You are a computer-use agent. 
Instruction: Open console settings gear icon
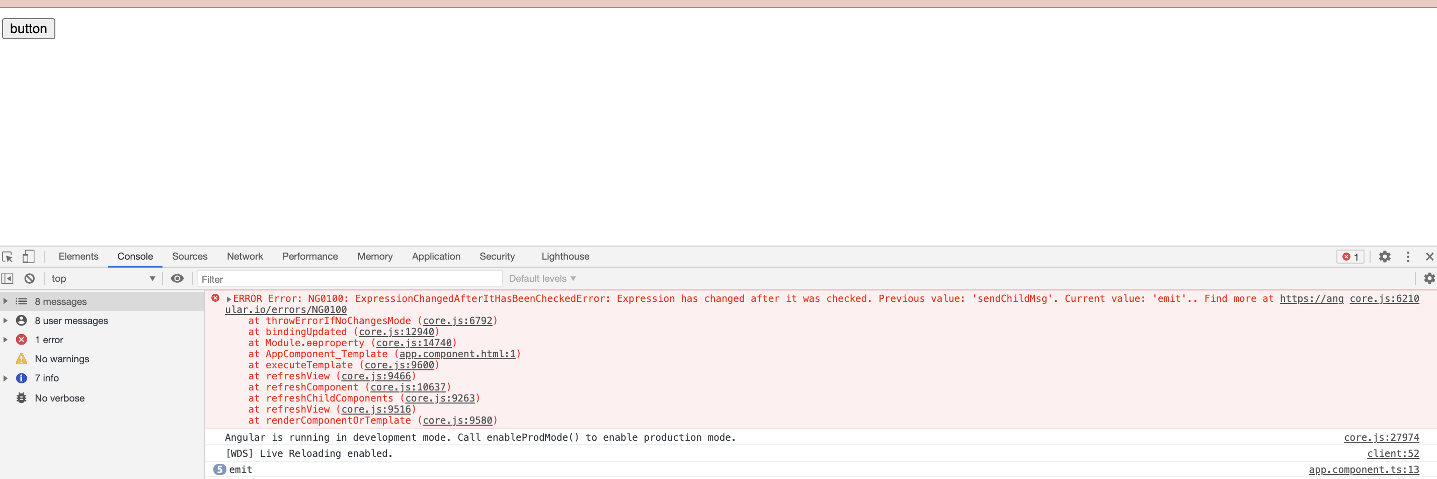pyautogui.click(x=1429, y=278)
